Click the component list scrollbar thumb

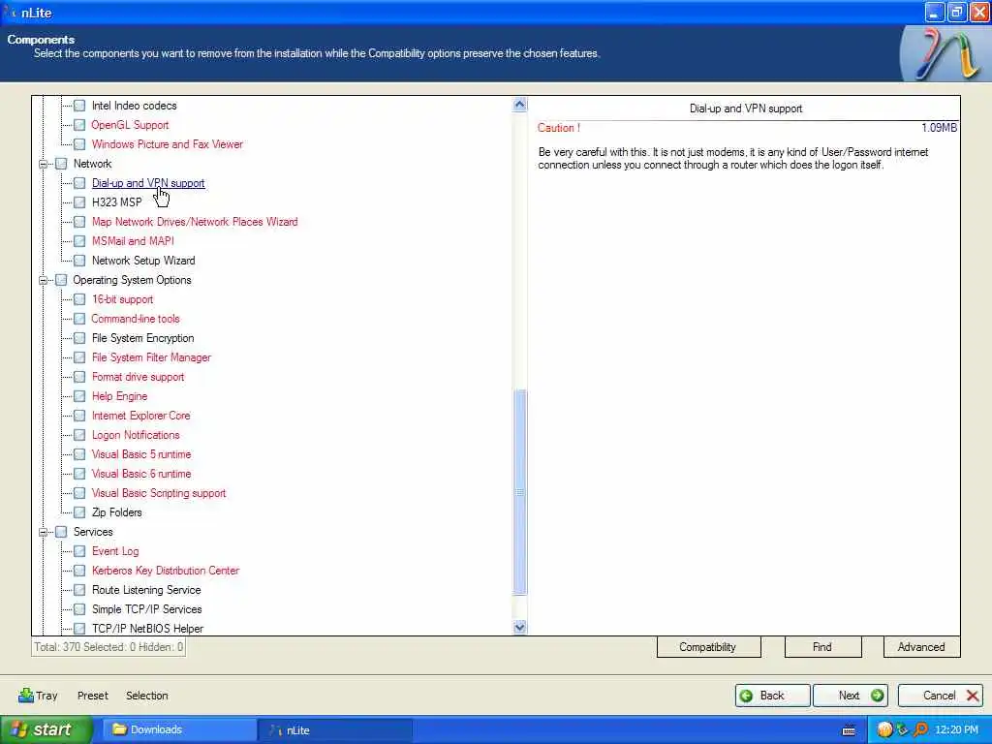click(x=520, y=492)
